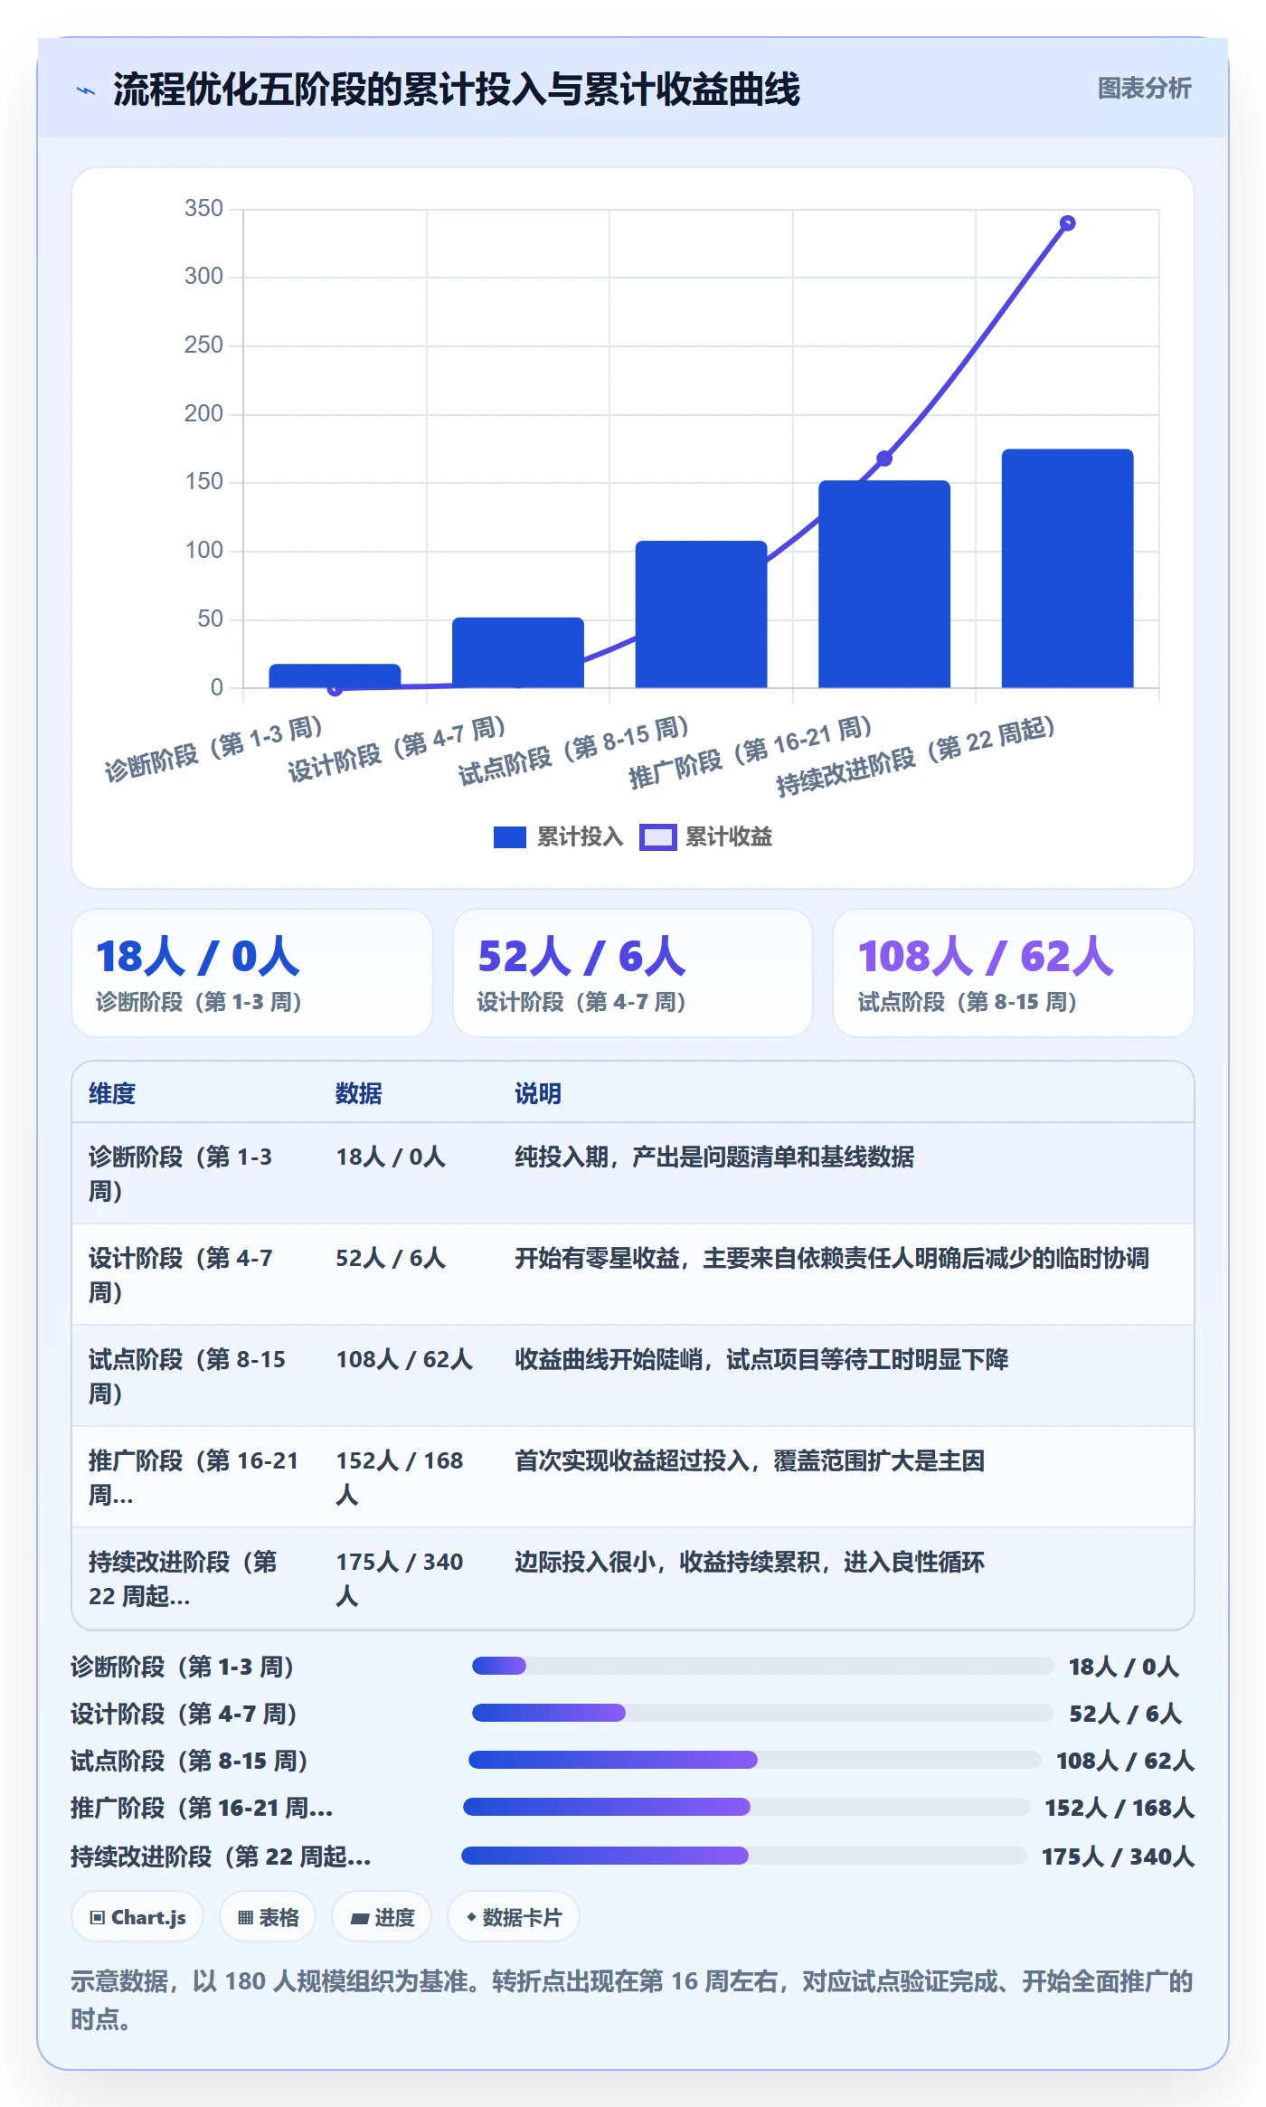Image resolution: width=1266 pixels, height=2107 pixels.
Task: Click the footnote starting with 示意数据
Action: [x=632, y=2000]
